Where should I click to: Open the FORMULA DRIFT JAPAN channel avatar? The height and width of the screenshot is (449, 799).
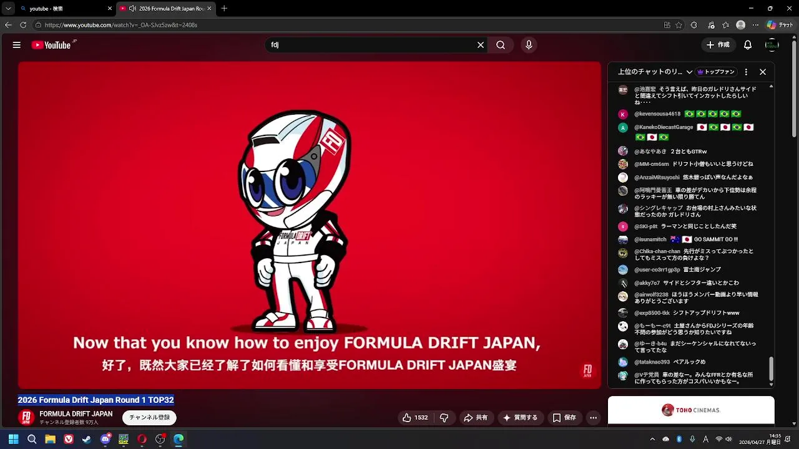coord(26,418)
